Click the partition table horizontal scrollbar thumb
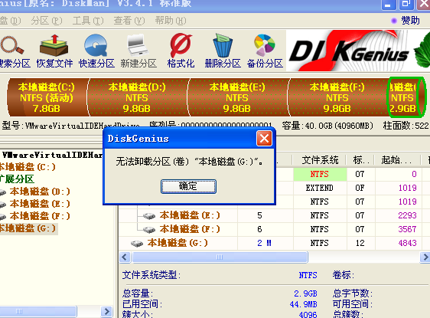 pyautogui.click(x=220, y=257)
